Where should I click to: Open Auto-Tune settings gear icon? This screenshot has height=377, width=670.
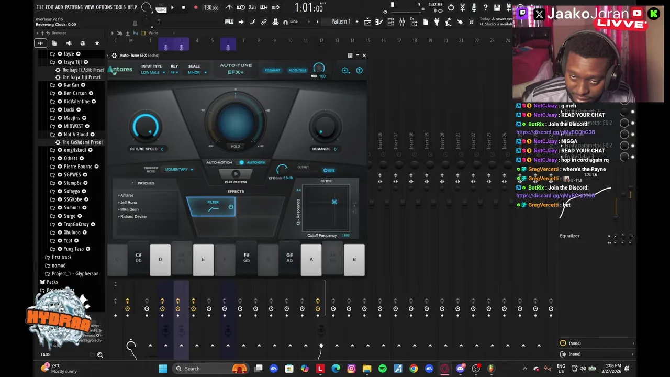[345, 70]
